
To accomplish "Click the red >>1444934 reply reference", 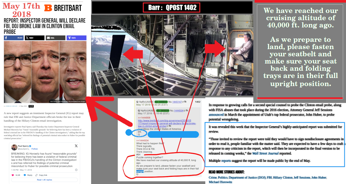I will (142, 141).
